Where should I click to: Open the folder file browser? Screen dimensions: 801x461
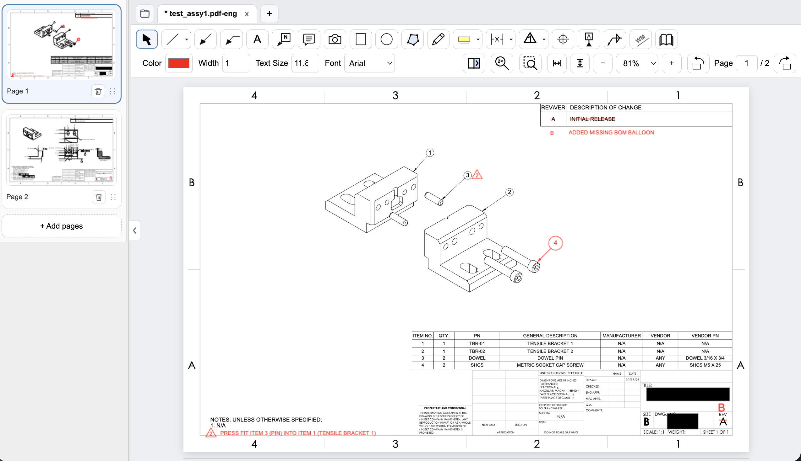145,13
